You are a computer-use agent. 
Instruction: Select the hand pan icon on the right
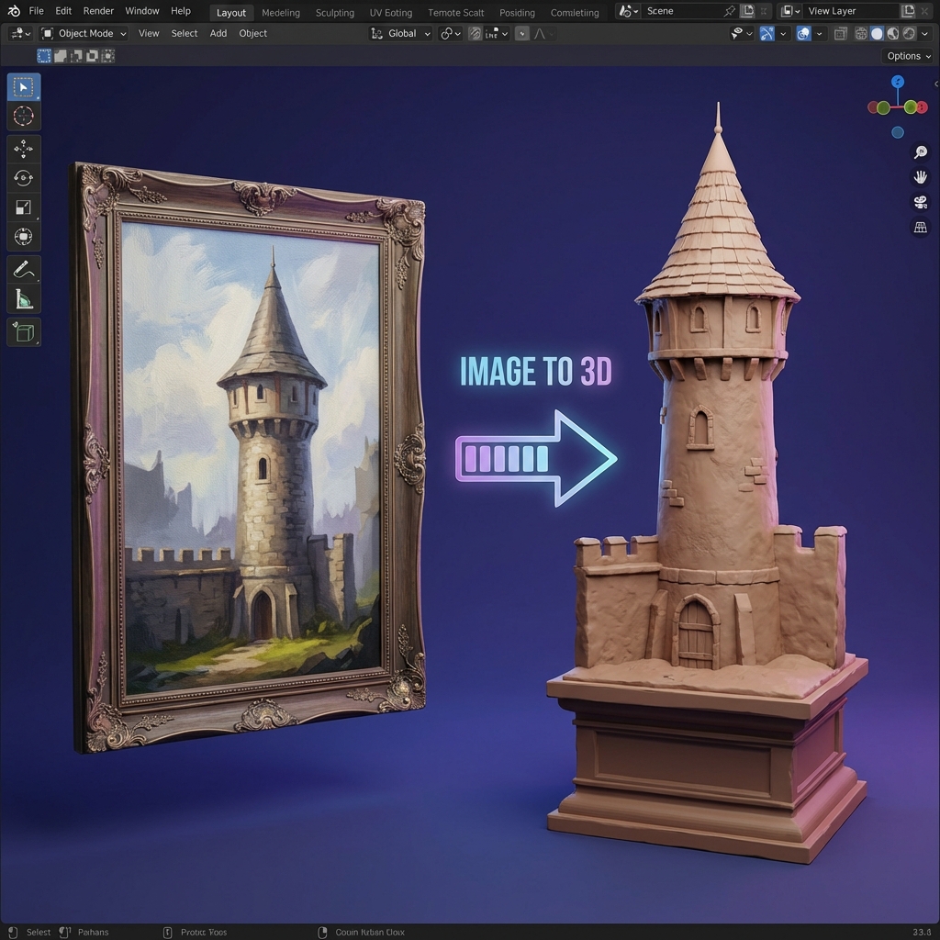click(920, 176)
